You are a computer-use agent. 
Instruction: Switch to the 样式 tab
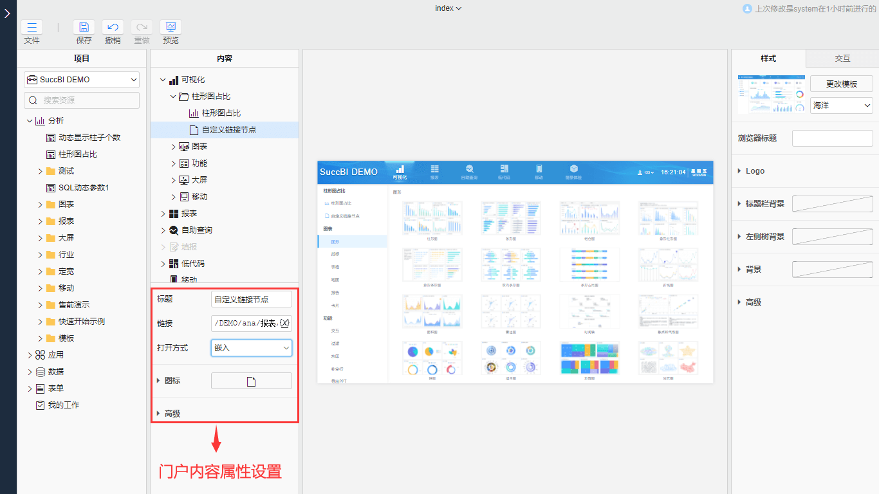click(x=768, y=58)
